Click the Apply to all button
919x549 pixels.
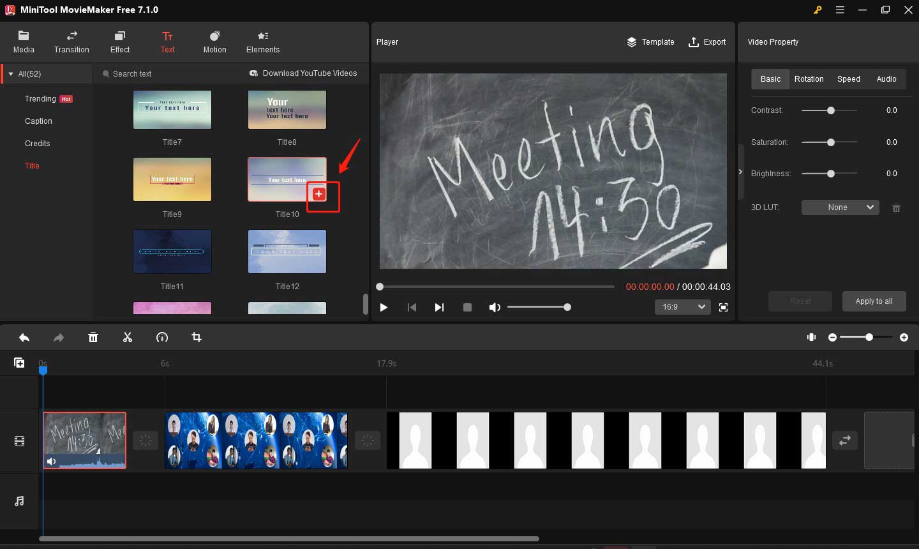click(874, 301)
